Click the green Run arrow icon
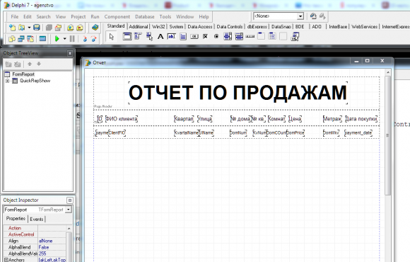Viewport: 410px width, 262px height. pos(57,39)
